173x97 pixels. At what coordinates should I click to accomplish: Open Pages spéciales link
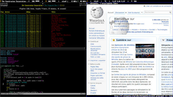pos(96,75)
